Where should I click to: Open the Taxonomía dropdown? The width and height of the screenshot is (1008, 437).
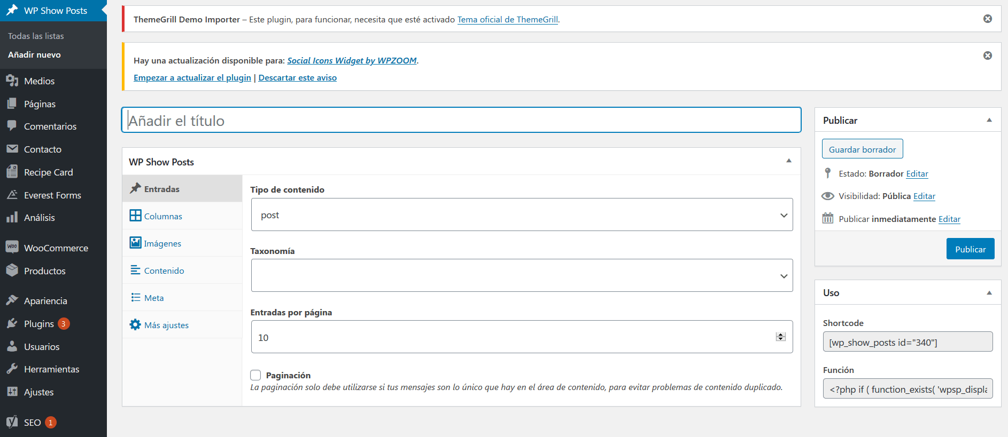tap(522, 275)
